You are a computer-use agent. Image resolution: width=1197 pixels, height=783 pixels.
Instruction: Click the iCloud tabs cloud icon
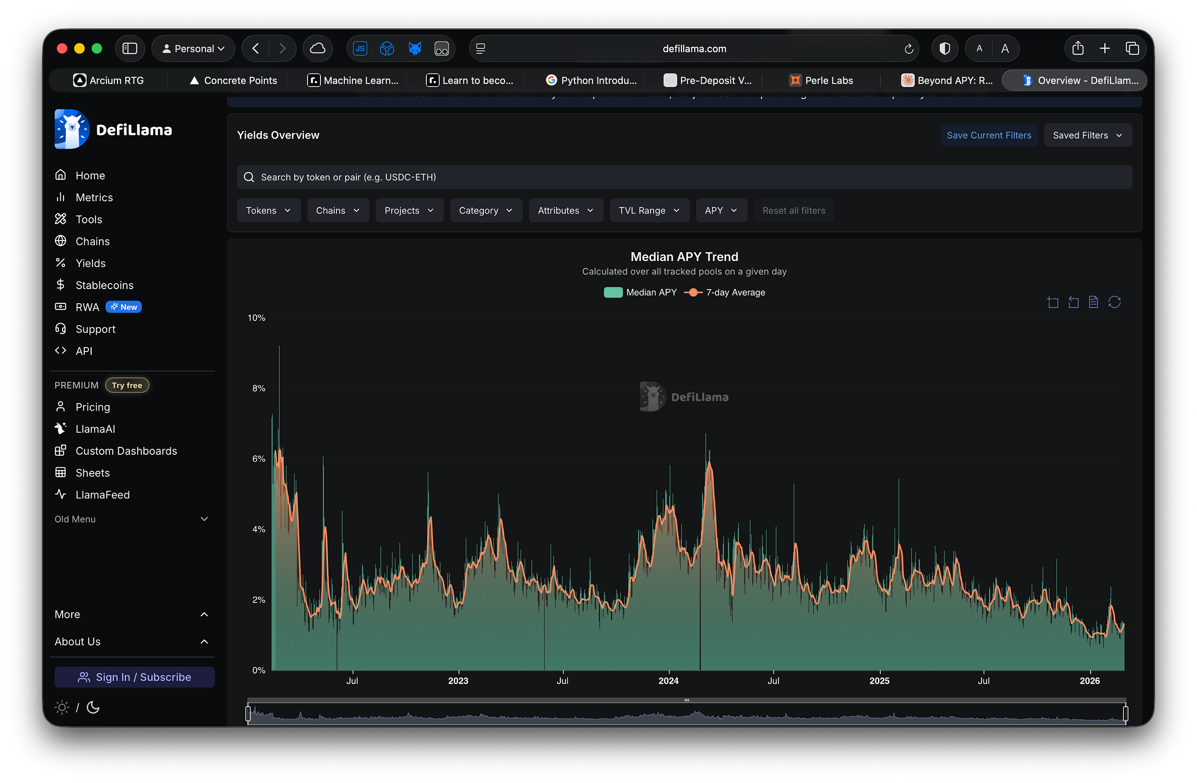317,49
